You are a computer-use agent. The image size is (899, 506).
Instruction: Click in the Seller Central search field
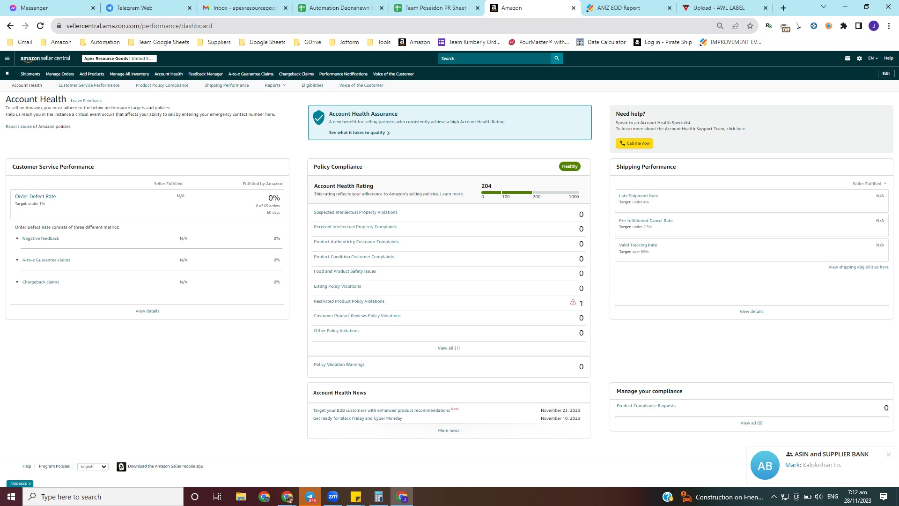tap(494, 59)
